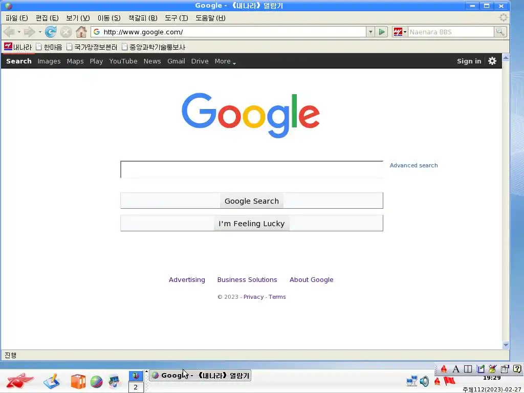Open the YouTube link
The width and height of the screenshot is (524, 393).
click(x=123, y=61)
